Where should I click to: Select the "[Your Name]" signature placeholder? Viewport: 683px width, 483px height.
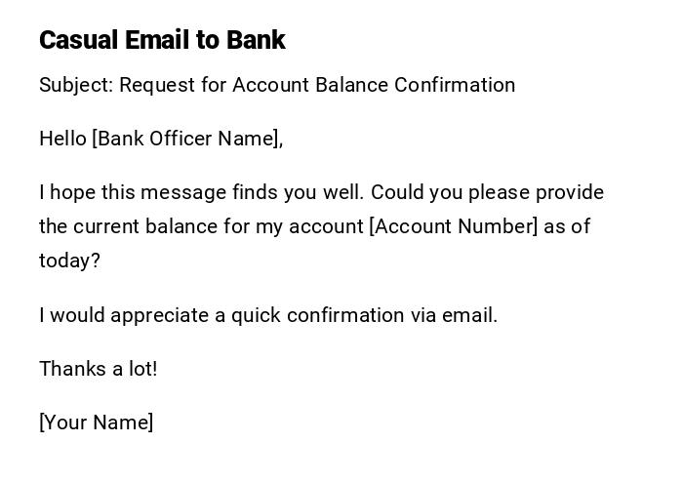coord(96,423)
